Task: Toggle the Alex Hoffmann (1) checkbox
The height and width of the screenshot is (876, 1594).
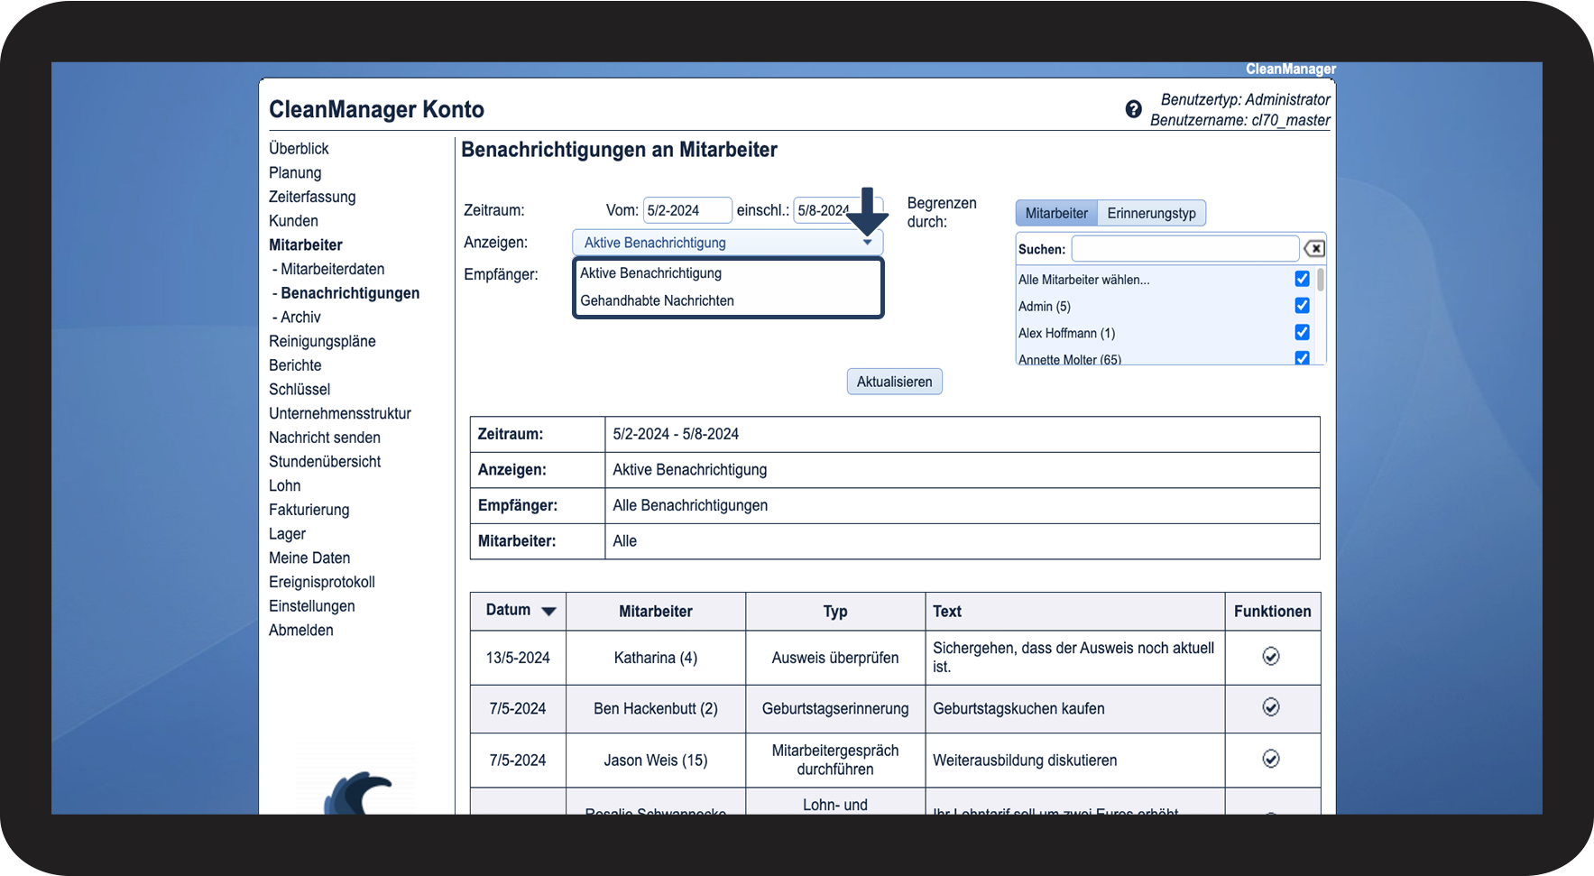Action: click(1302, 332)
